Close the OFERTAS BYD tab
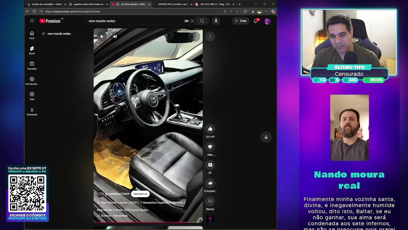 (x=191, y=4)
